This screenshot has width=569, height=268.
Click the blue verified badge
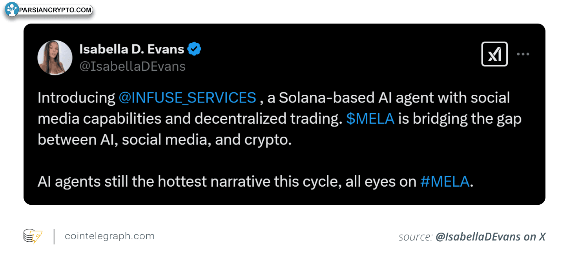pos(195,49)
